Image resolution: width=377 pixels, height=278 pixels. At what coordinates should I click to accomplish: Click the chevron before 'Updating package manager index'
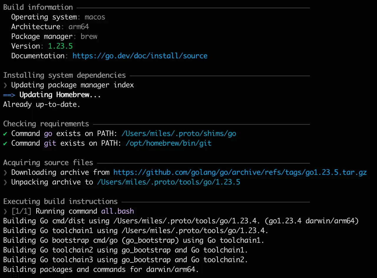[5, 85]
